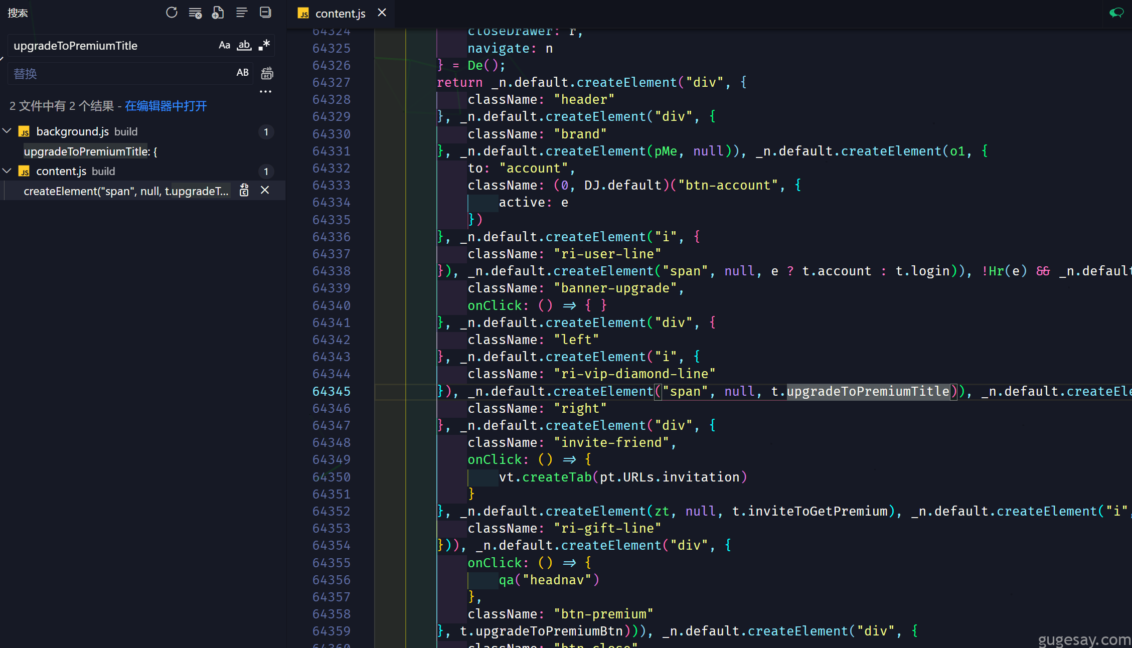Click line number 64327
Viewport: 1132px width, 648px height.
click(332, 82)
